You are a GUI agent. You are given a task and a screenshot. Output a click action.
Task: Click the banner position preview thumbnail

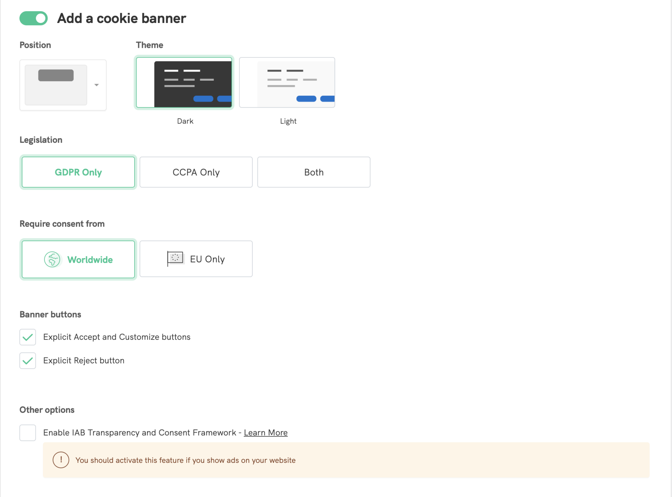56,85
